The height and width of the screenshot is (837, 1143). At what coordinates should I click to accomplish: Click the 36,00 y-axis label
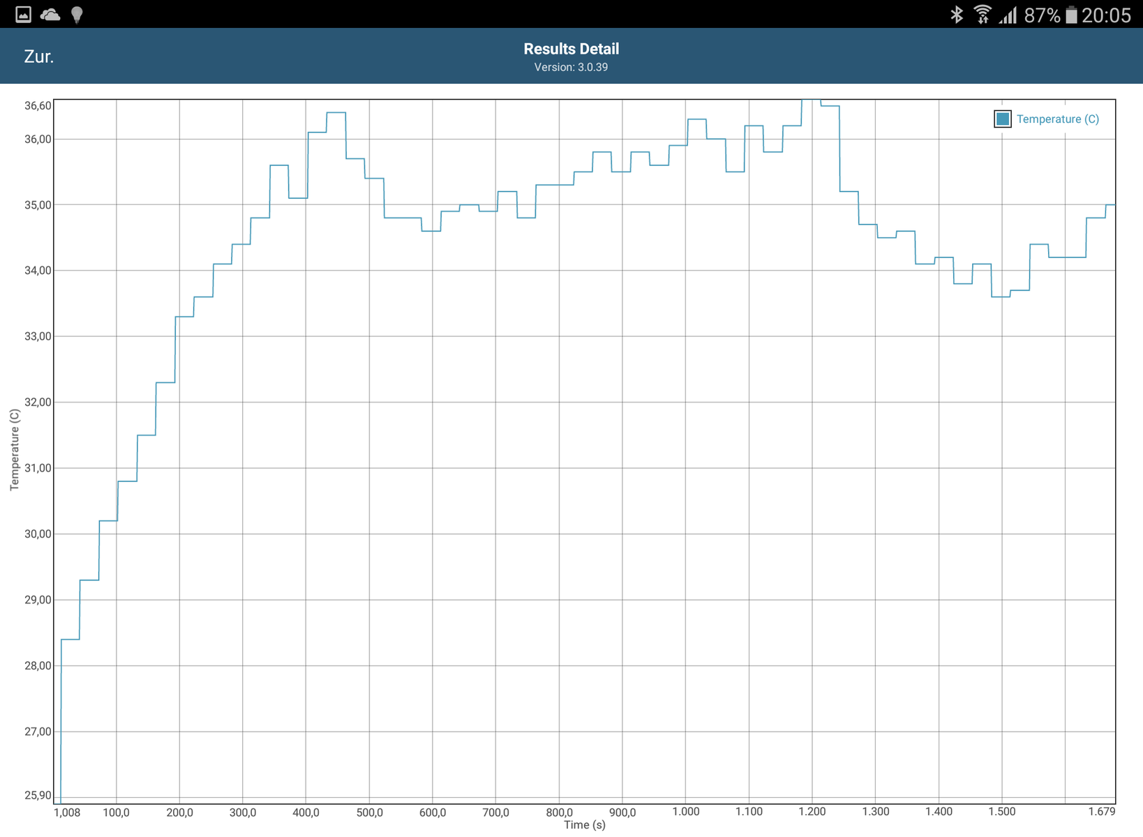coord(38,139)
